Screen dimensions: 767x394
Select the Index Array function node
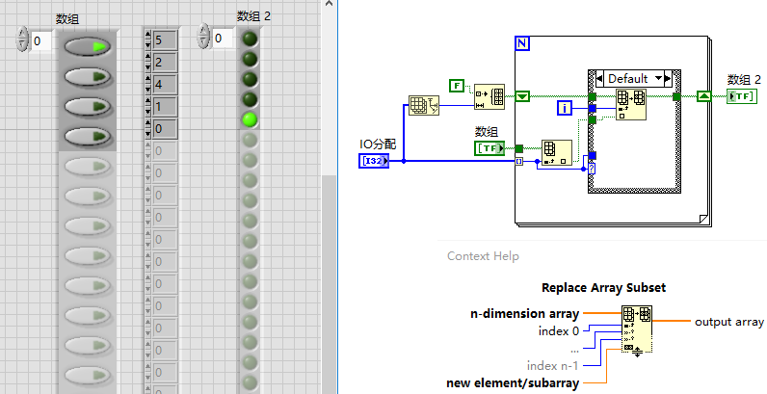point(556,153)
